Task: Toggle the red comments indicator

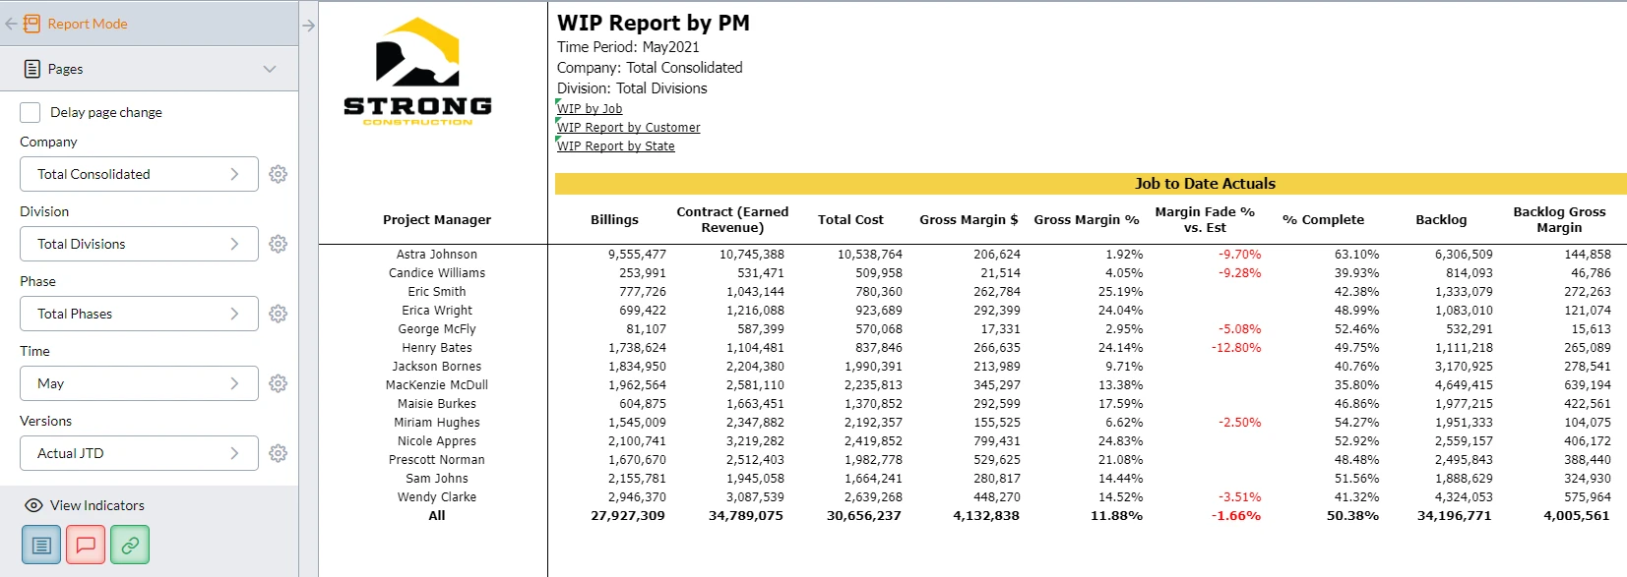Action: tap(86, 545)
